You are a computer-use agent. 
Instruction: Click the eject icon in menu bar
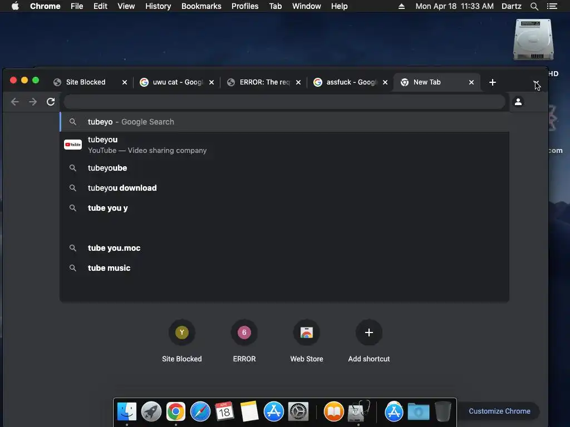[401, 6]
